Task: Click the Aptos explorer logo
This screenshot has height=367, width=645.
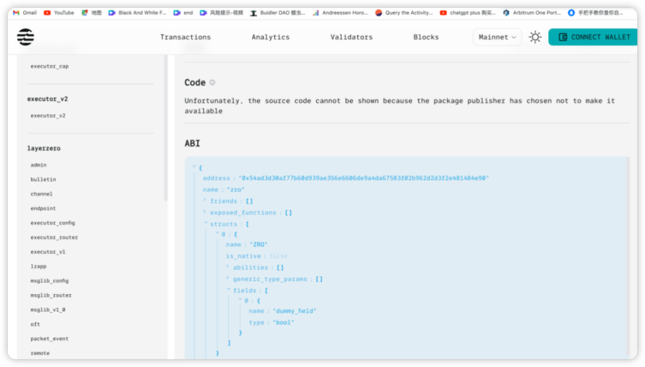Action: click(x=25, y=37)
